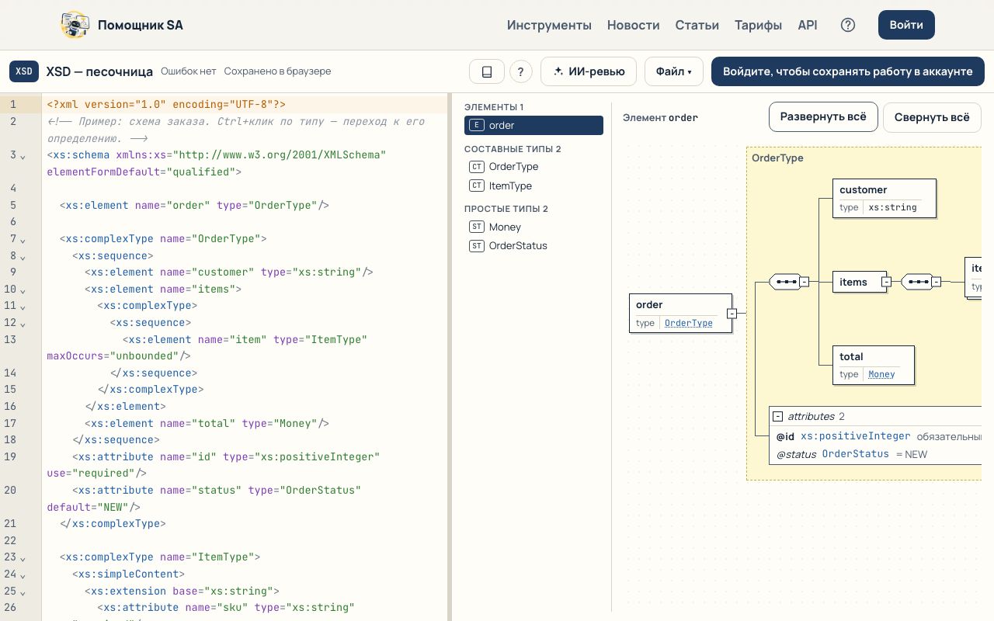Open the API navigation link
This screenshot has height=621, width=994.
[x=808, y=25]
